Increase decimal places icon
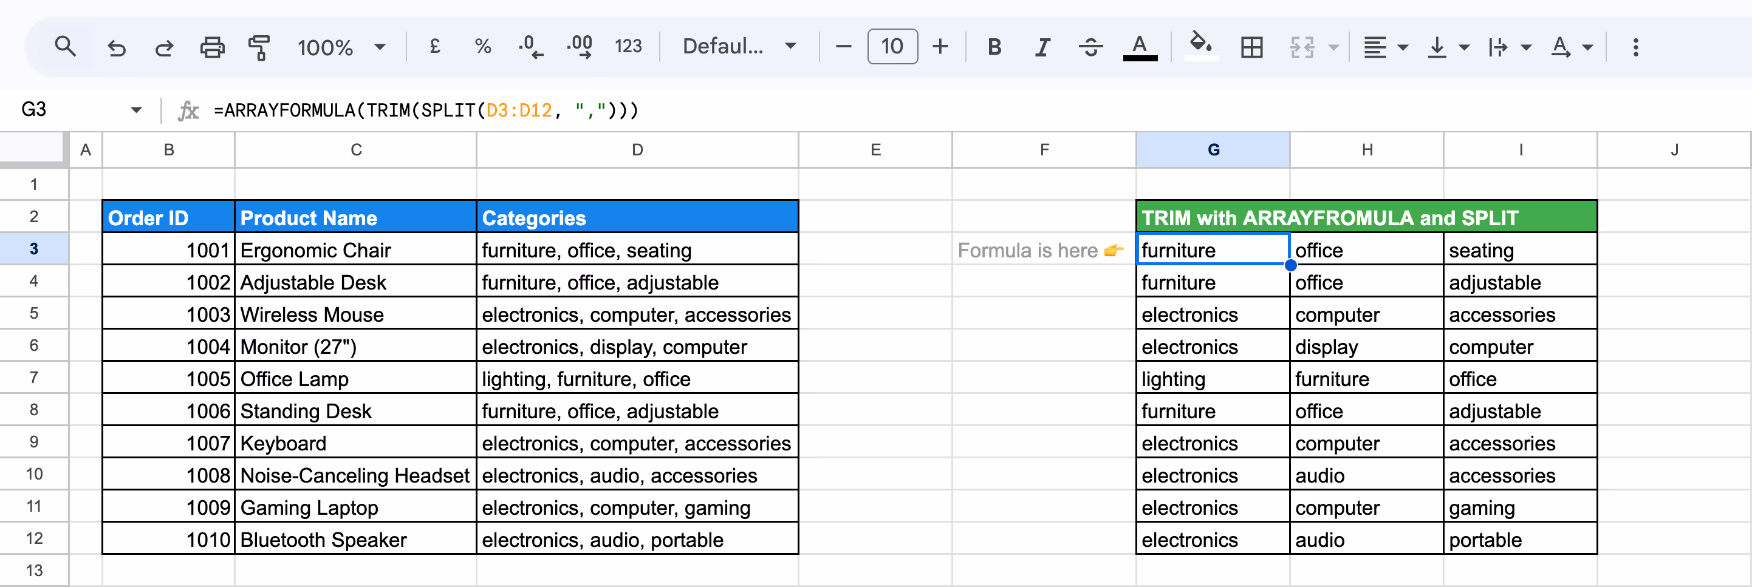1752x587 pixels. (x=580, y=47)
